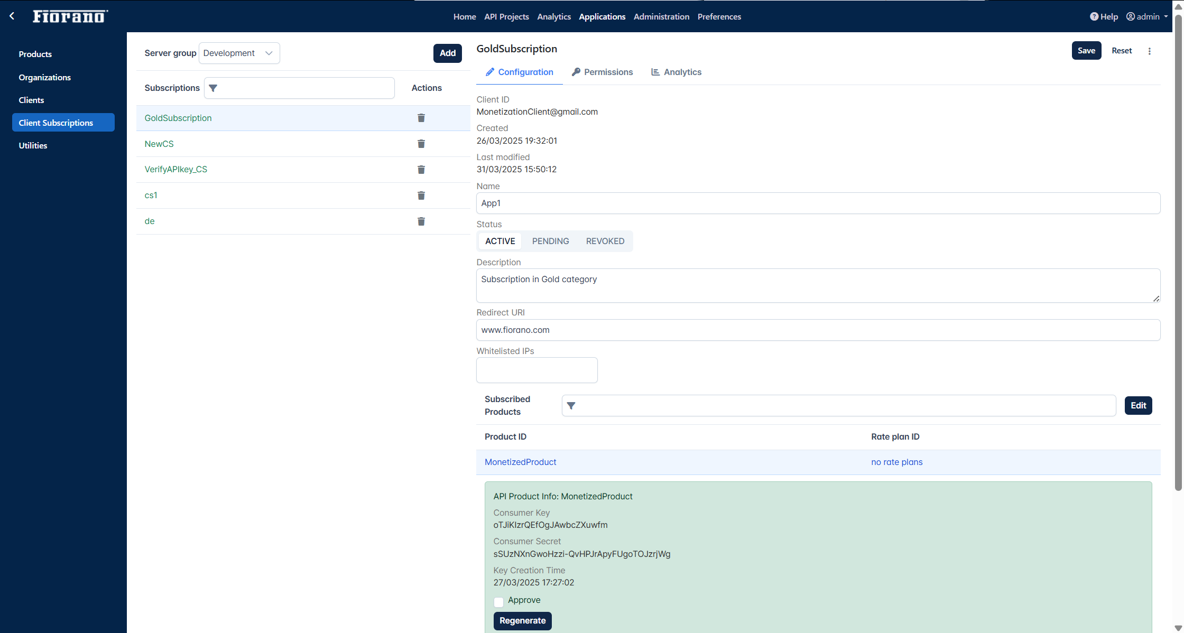This screenshot has width=1184, height=633.
Task: Click the Save button
Action: (1086, 51)
